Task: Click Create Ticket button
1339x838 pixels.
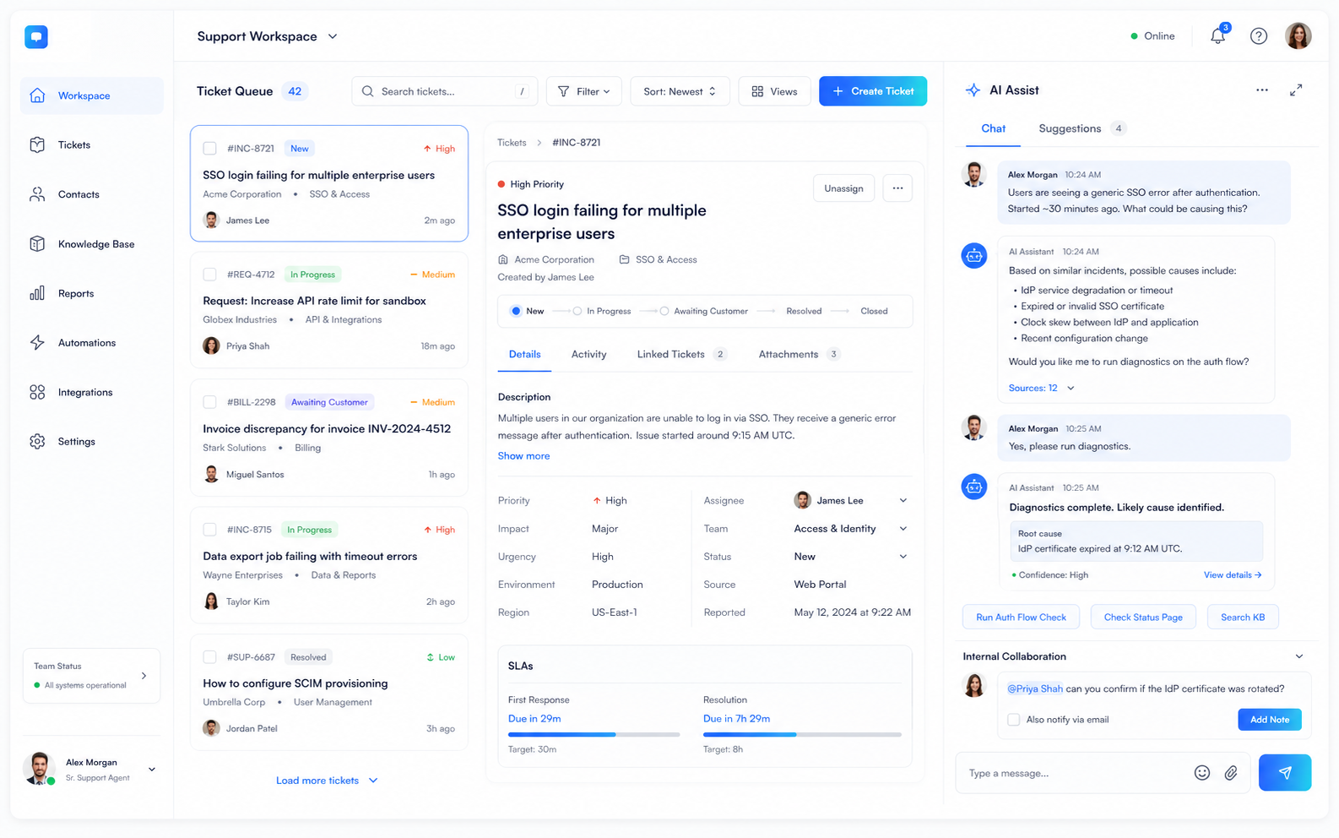Action: (x=873, y=91)
